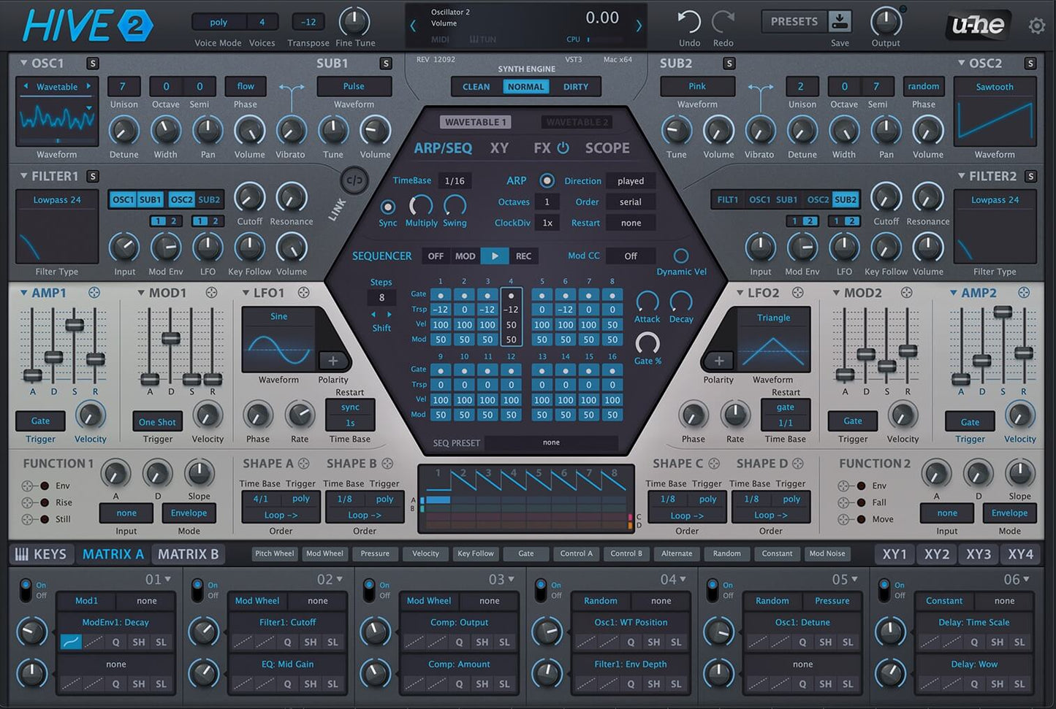The image size is (1056, 709).
Task: Click WAVETABLE 1 button
Action: pos(475,122)
